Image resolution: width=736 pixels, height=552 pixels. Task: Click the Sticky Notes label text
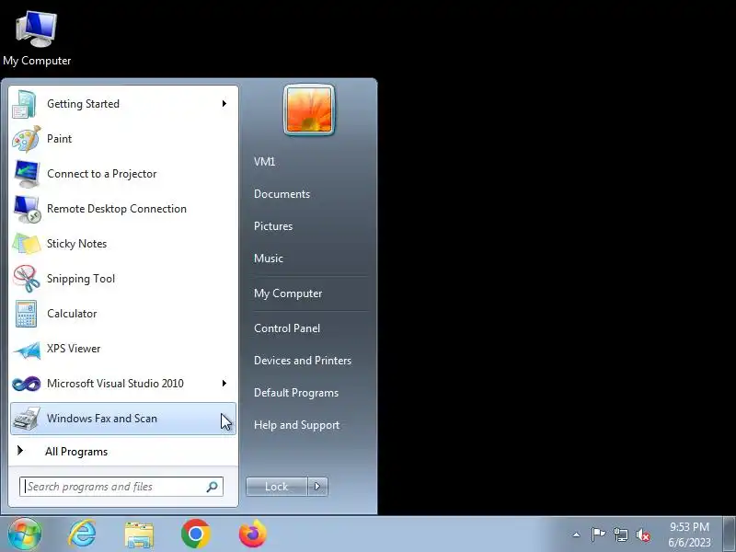click(x=76, y=244)
